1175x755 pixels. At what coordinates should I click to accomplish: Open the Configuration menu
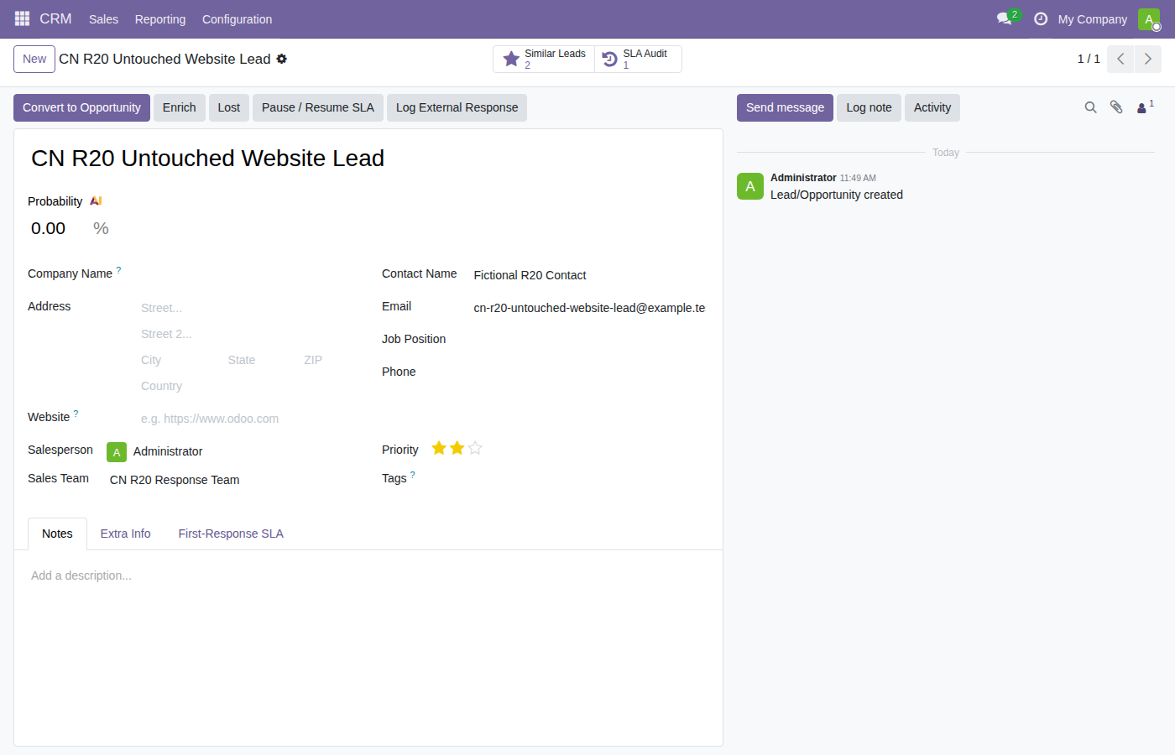tap(237, 19)
